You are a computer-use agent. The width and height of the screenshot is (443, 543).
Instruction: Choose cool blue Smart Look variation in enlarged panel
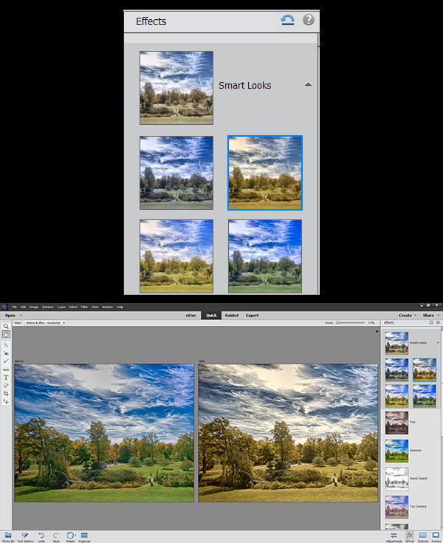(x=176, y=173)
